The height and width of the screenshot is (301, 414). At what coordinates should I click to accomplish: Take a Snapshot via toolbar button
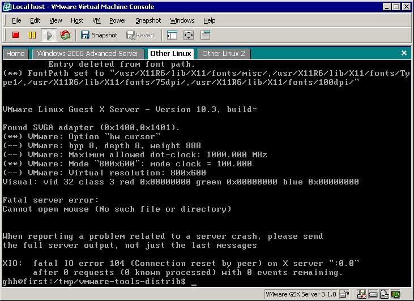tap(99, 35)
